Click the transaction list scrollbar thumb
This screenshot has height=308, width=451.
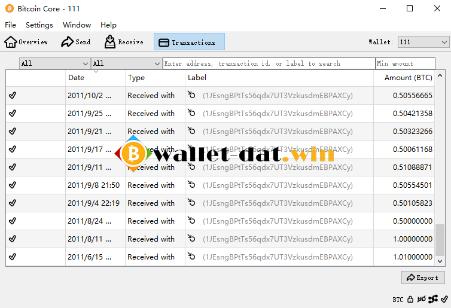coord(440,240)
